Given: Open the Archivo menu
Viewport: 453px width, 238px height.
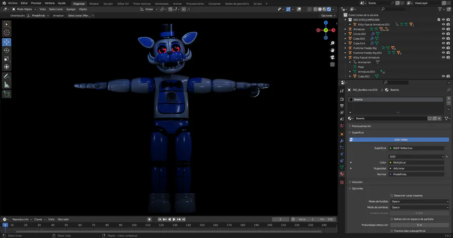Looking at the screenshot, I should pyautogui.click(x=13, y=3).
